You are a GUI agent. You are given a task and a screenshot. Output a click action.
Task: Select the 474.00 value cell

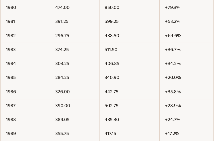[62, 7]
